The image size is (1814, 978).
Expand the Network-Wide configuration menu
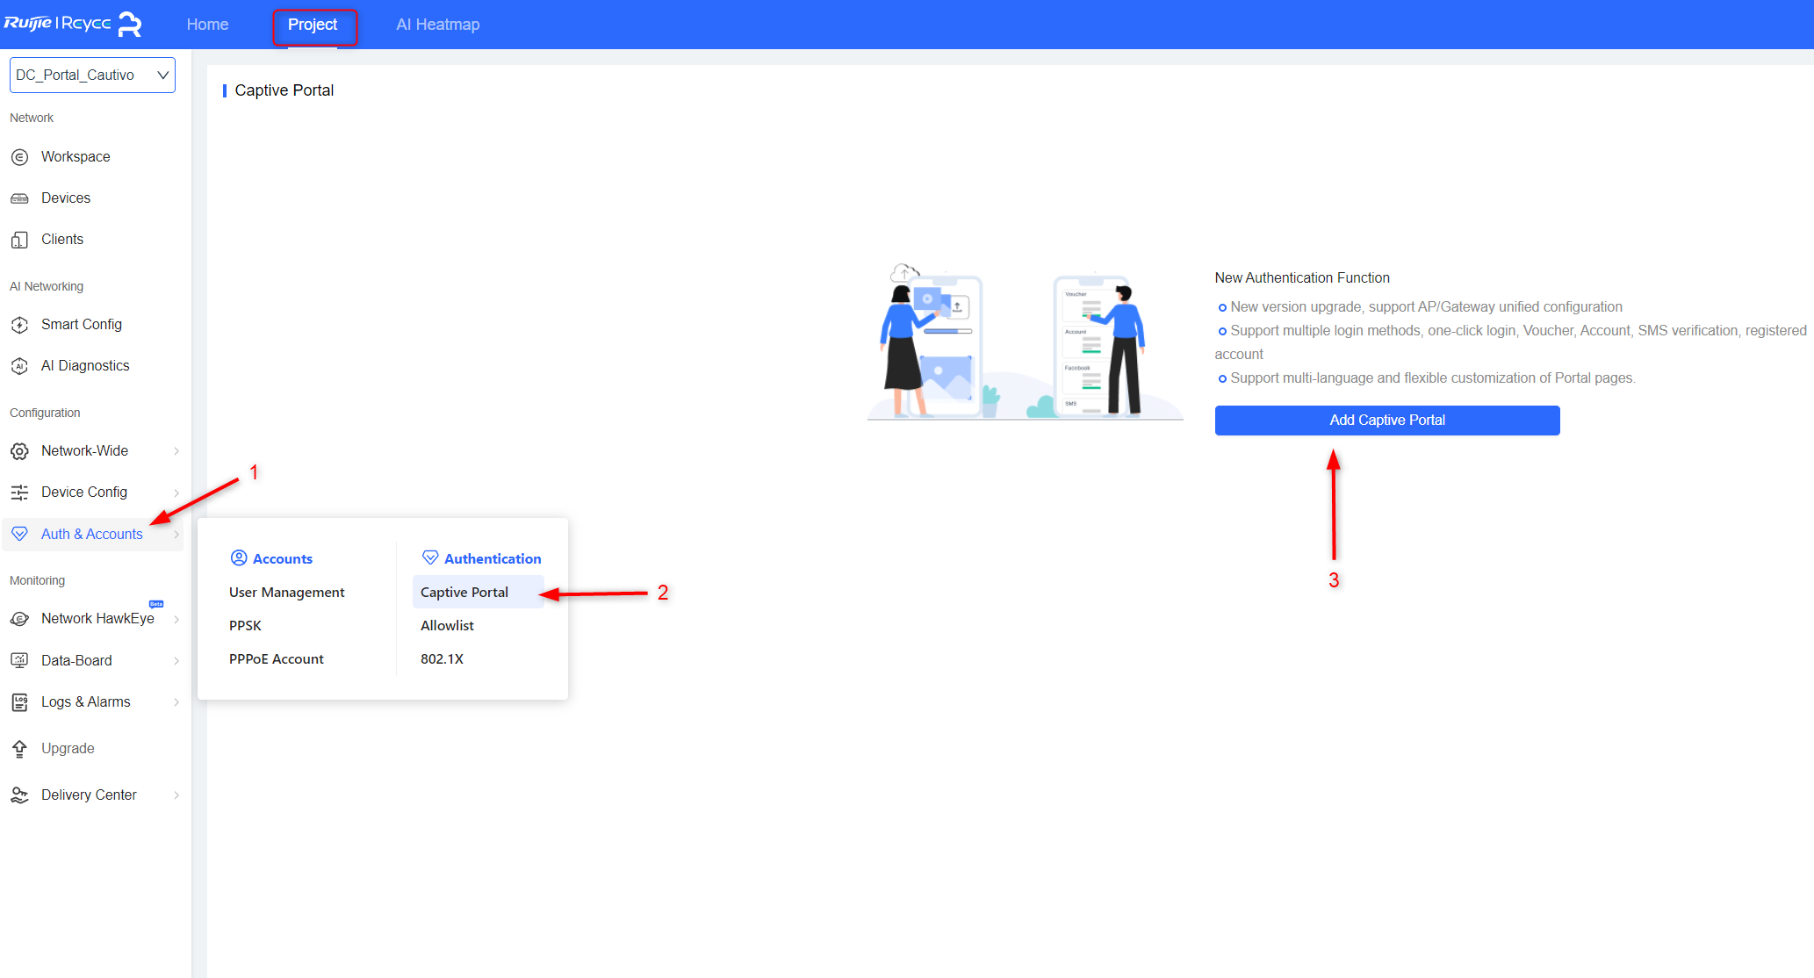tap(84, 450)
